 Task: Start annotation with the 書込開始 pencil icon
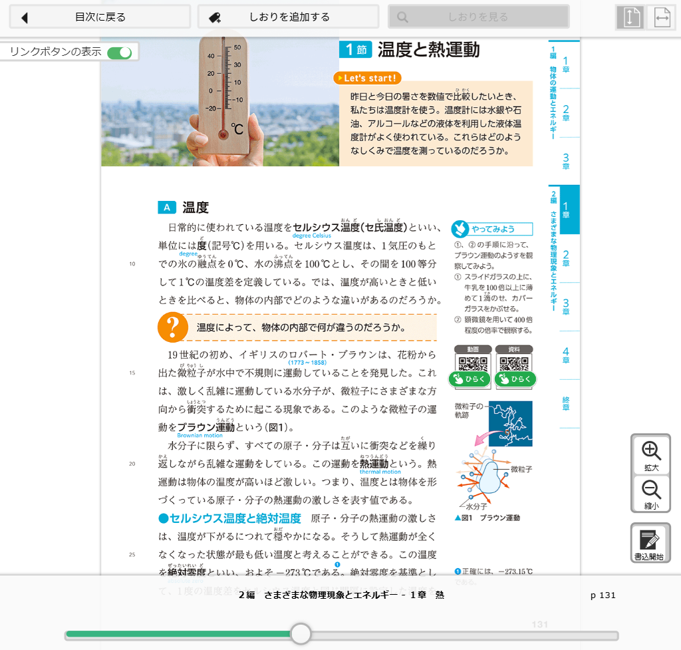[x=650, y=543]
